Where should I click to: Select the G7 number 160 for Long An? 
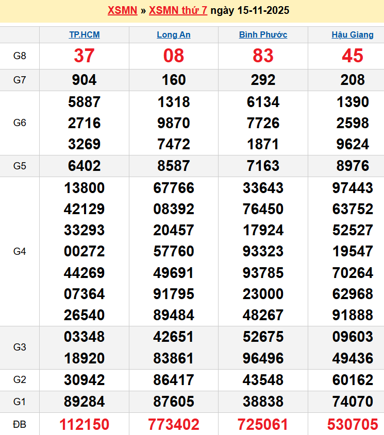(174, 80)
